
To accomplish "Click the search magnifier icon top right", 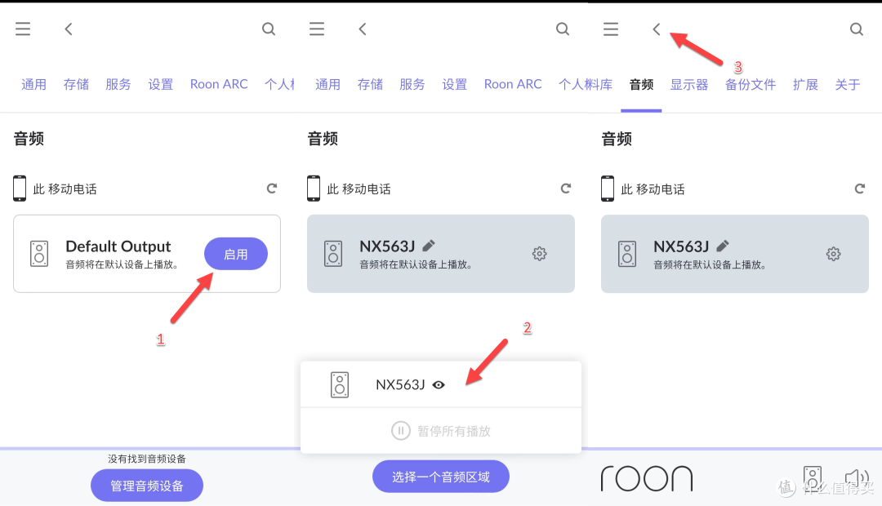I will [x=856, y=29].
